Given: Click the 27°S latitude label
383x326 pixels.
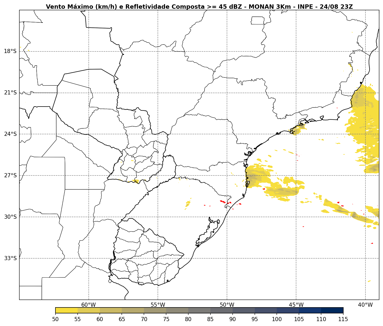Looking at the screenshot, I should click(x=10, y=175).
